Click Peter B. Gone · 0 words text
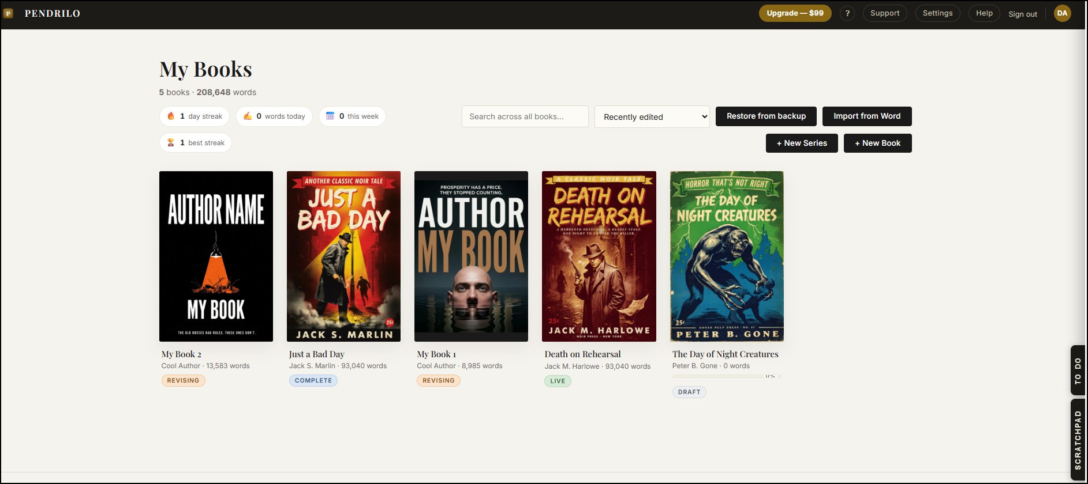This screenshot has height=484, width=1088. pos(711,366)
